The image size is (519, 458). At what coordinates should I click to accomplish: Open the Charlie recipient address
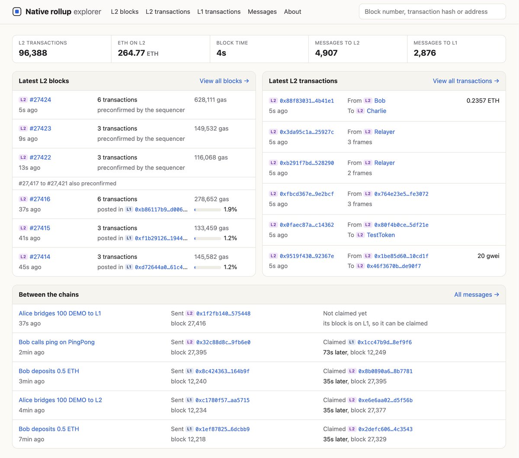[376, 111]
